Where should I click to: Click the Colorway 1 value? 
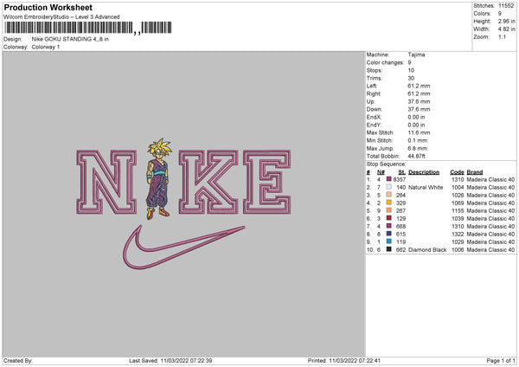(x=46, y=47)
